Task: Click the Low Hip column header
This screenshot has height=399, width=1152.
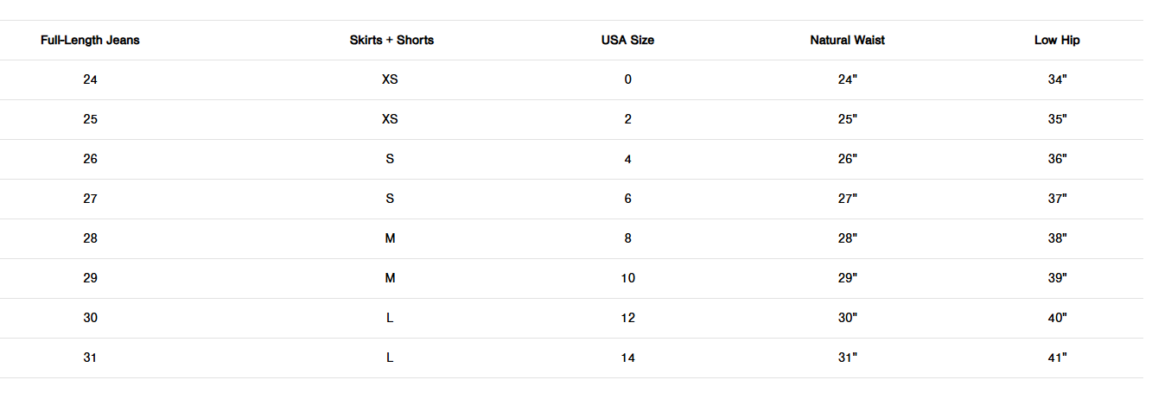Action: (x=1057, y=40)
